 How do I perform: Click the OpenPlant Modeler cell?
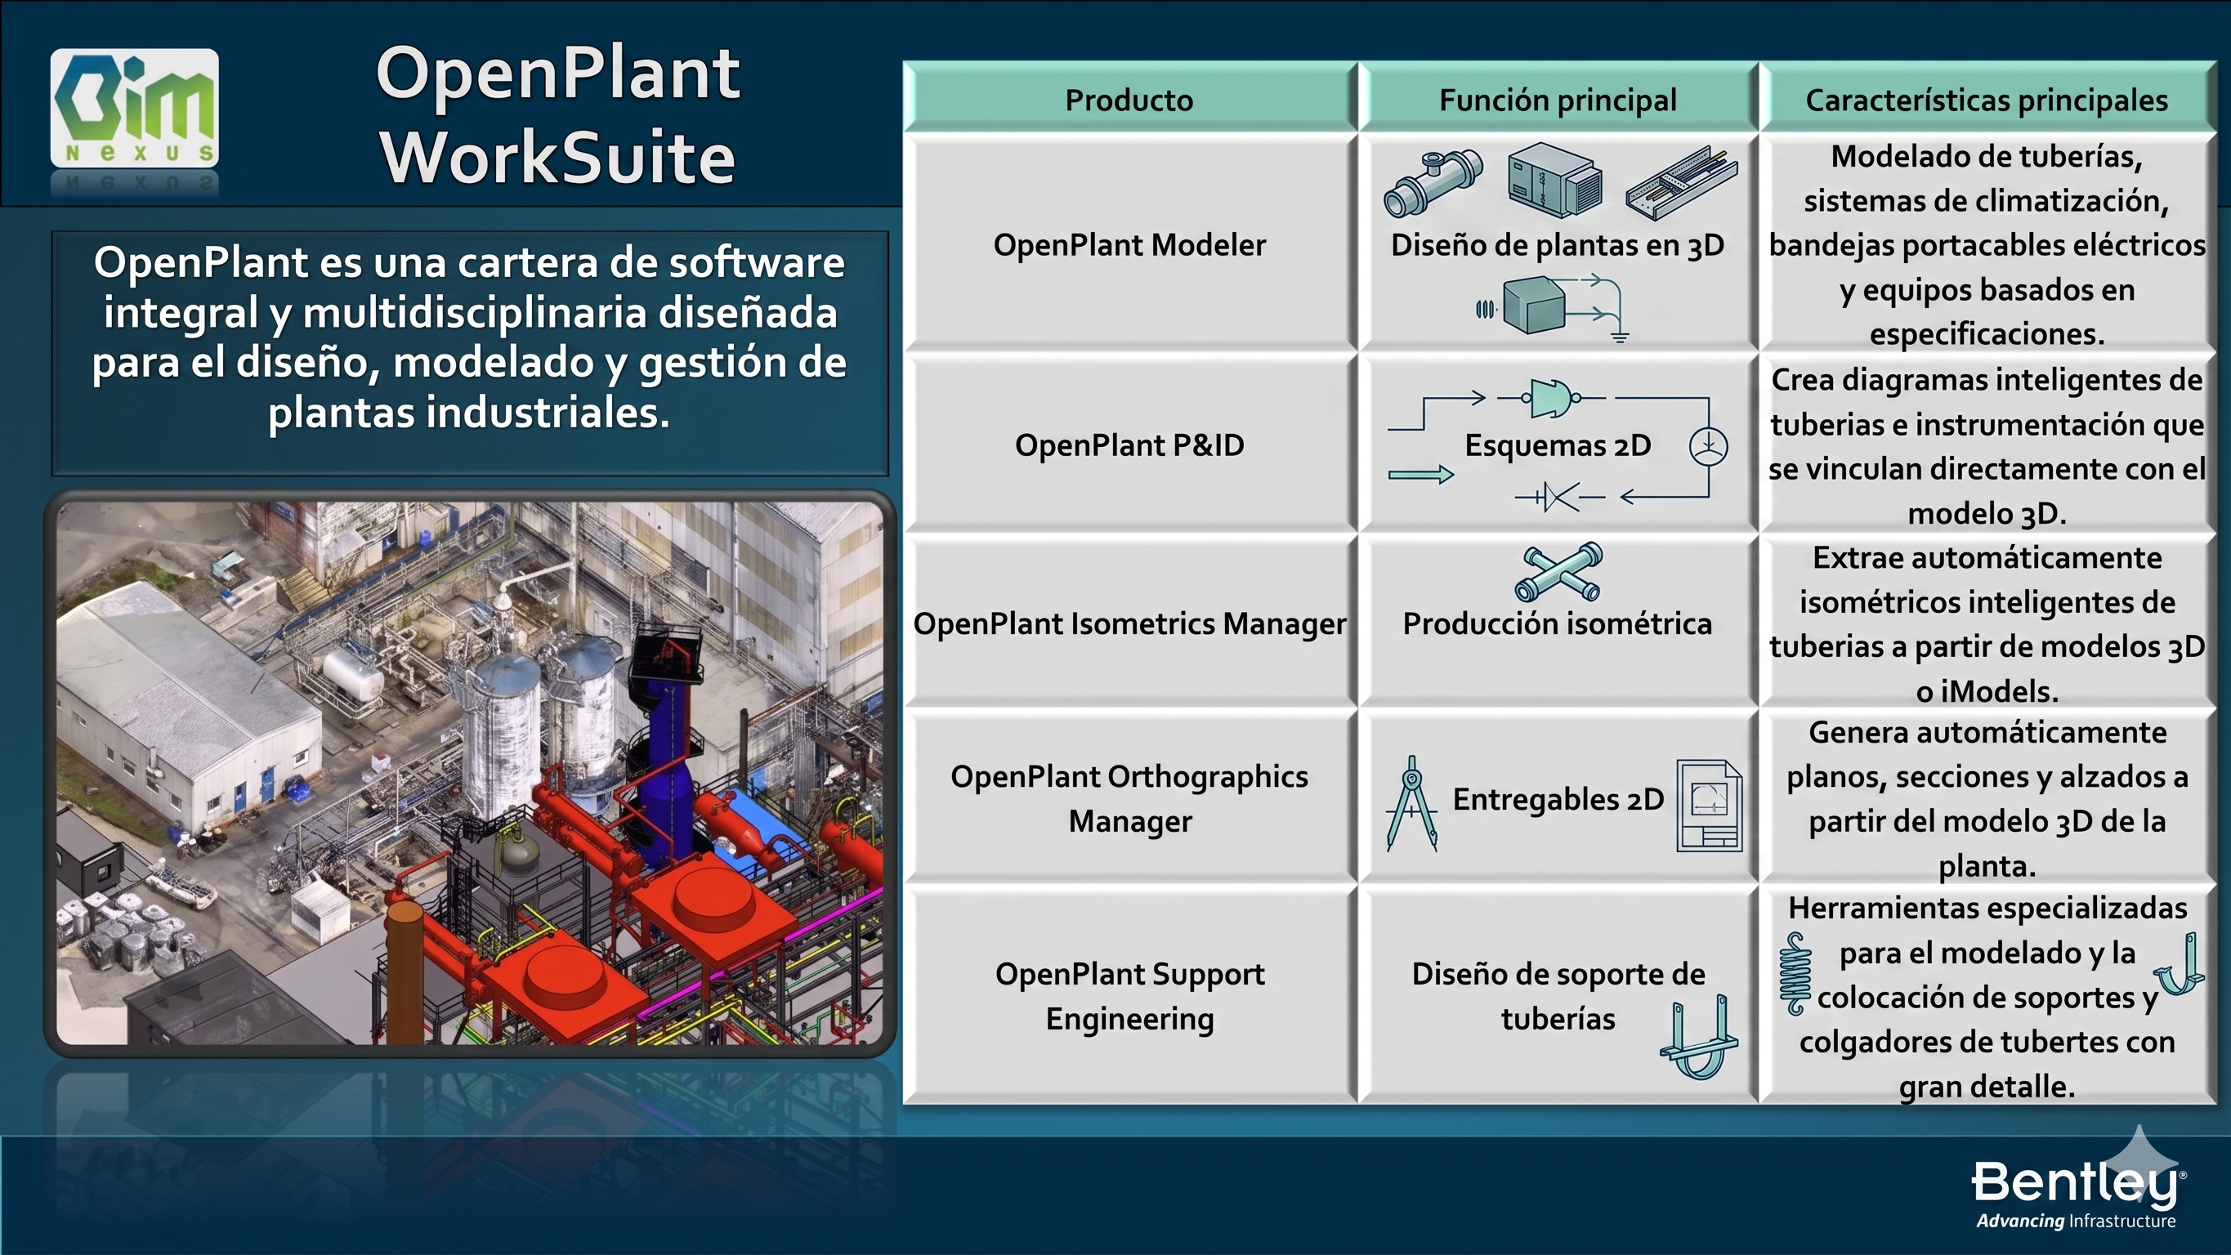[x=1129, y=244]
